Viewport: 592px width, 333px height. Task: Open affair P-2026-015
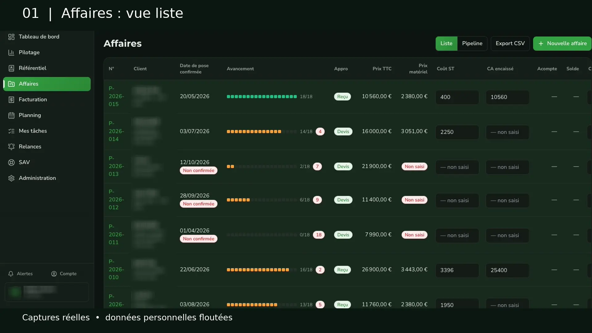point(116,96)
